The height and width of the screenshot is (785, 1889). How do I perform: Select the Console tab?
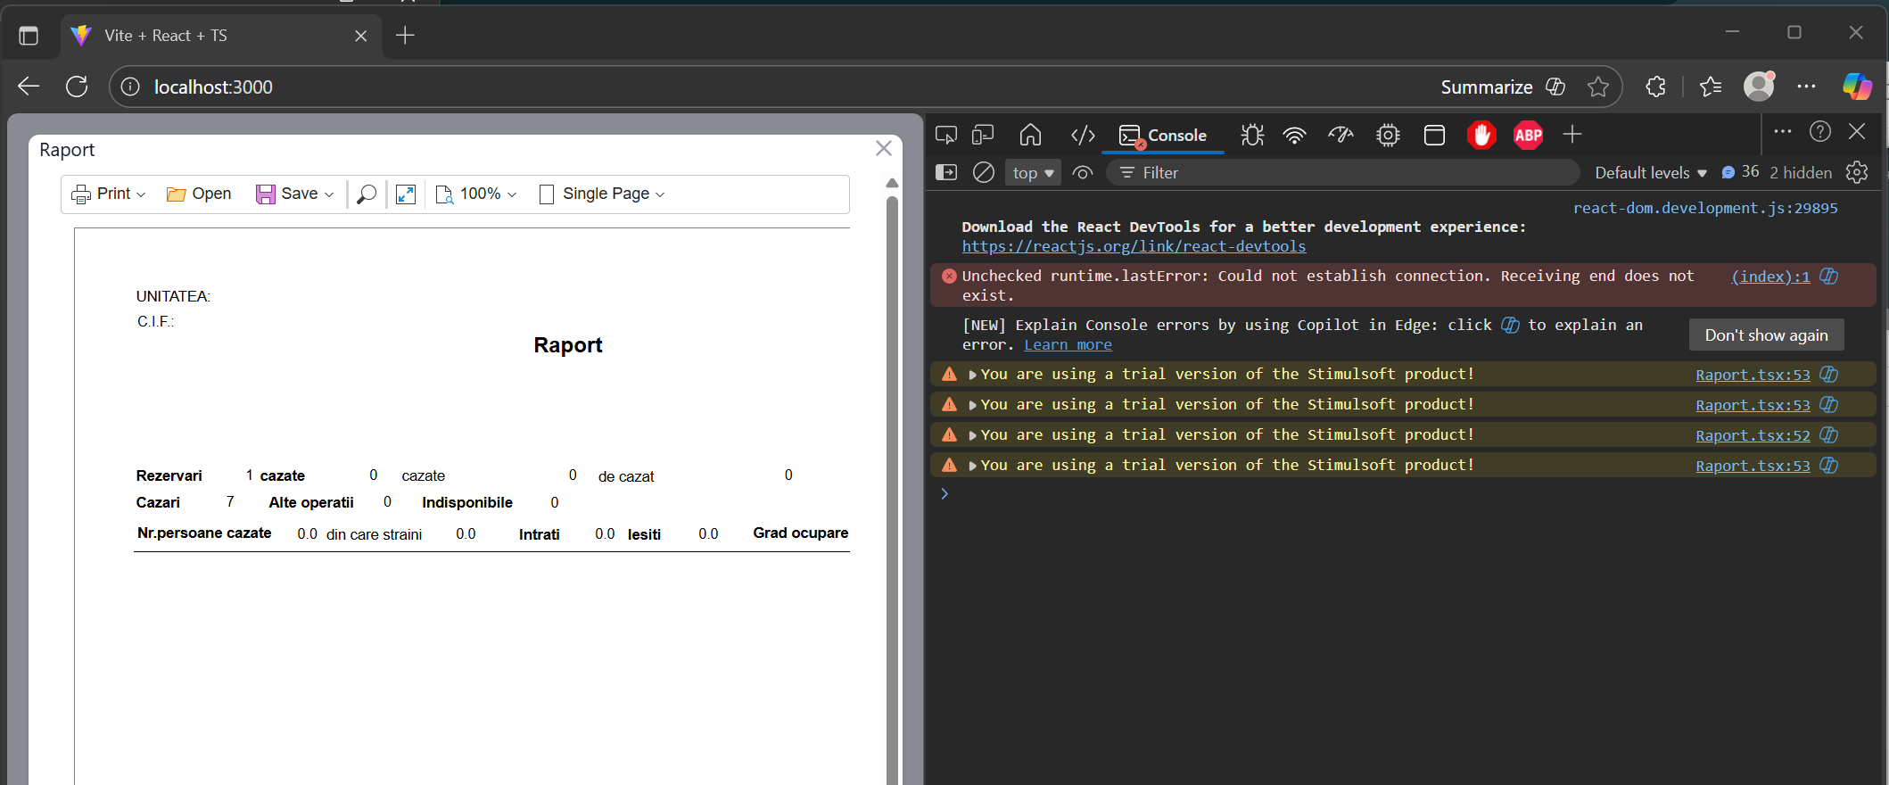[1163, 136]
